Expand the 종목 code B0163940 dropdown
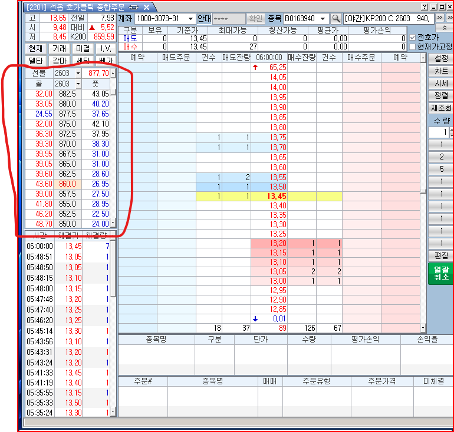This screenshot has width=454, height=432. click(323, 19)
